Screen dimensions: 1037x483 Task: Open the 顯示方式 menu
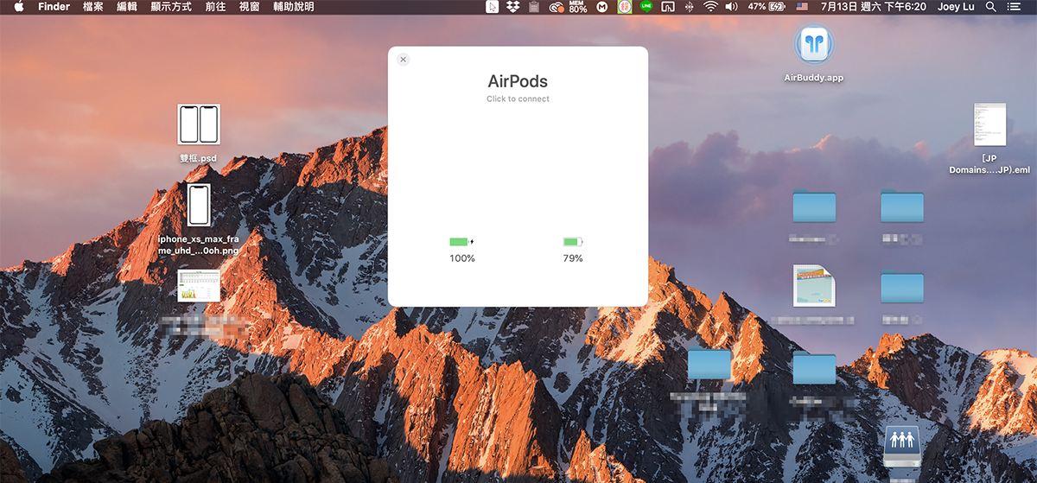coord(171,7)
